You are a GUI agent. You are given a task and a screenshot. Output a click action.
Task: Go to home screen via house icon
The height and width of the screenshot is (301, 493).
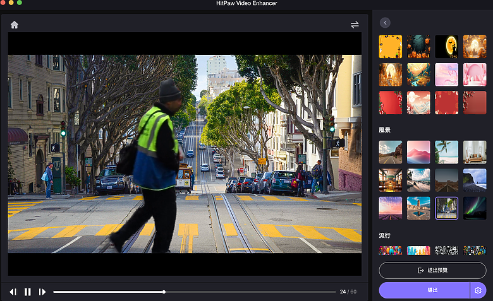[x=15, y=25]
